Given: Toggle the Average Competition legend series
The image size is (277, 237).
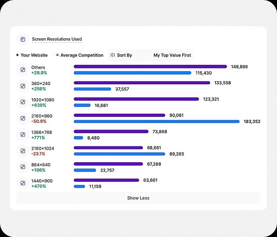Looking at the screenshot, I should click(80, 55).
